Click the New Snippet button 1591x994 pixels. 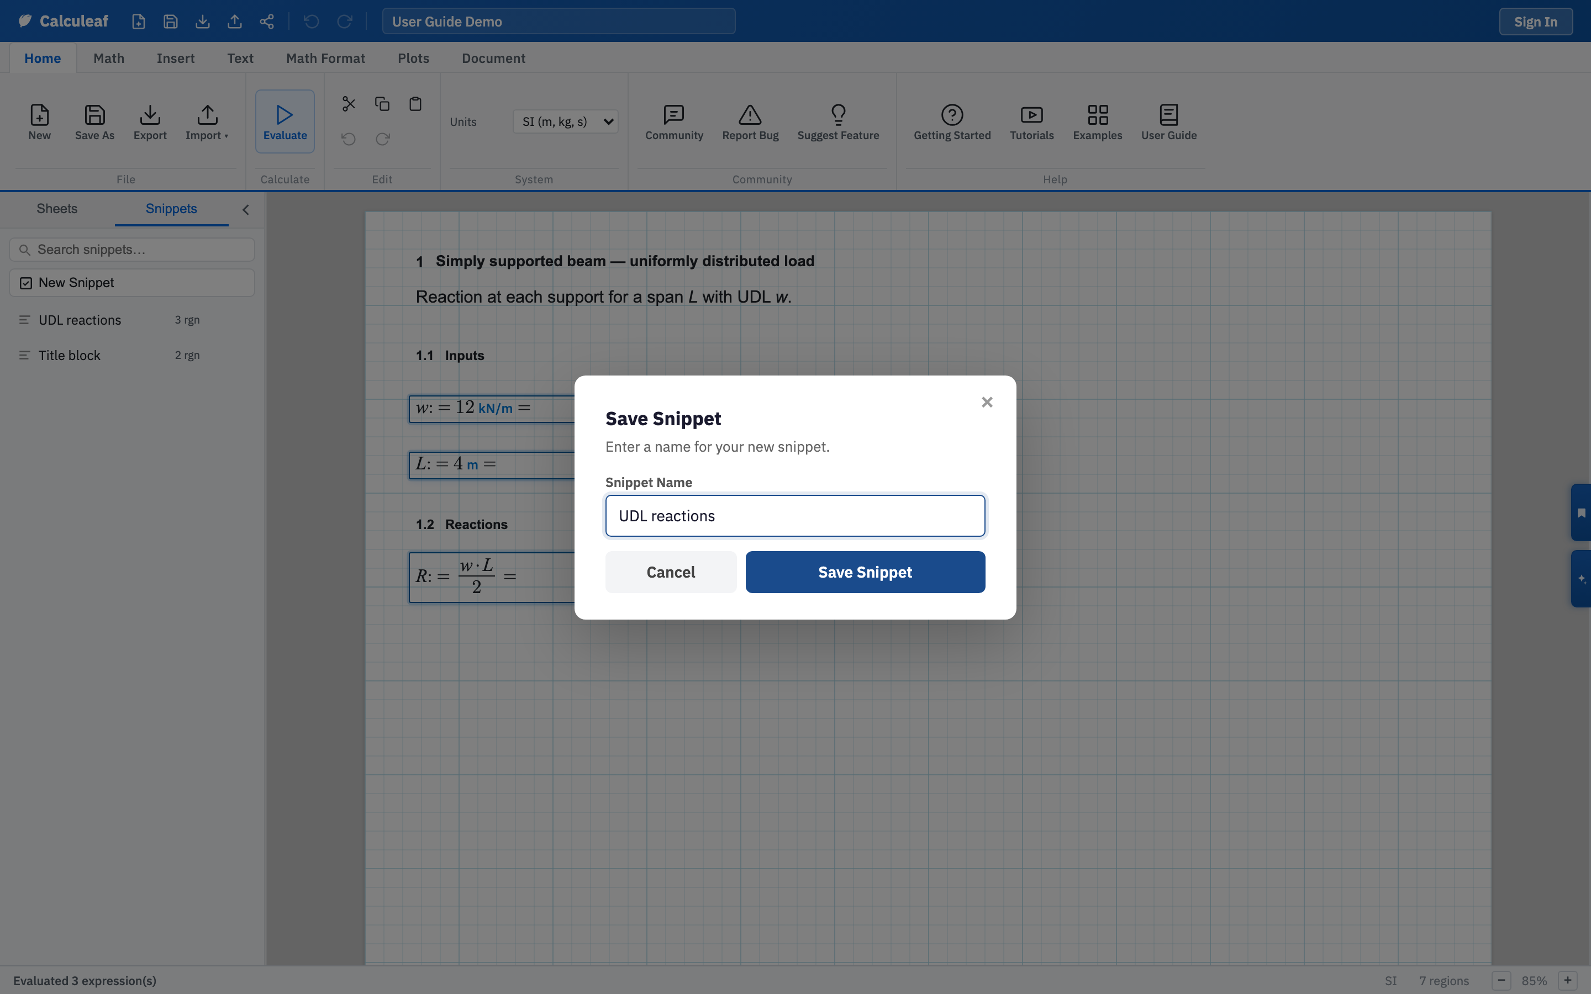point(132,283)
